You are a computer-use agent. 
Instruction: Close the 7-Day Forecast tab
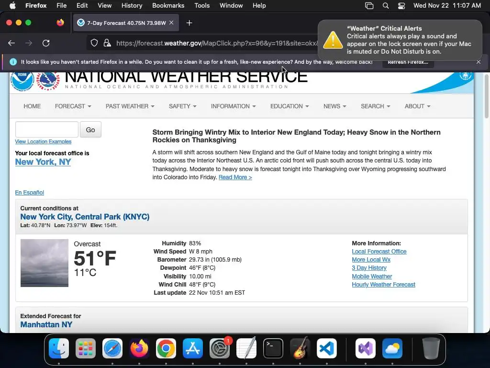pyautogui.click(x=171, y=23)
